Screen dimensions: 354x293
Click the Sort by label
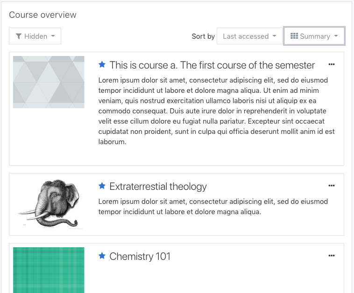[x=203, y=36]
